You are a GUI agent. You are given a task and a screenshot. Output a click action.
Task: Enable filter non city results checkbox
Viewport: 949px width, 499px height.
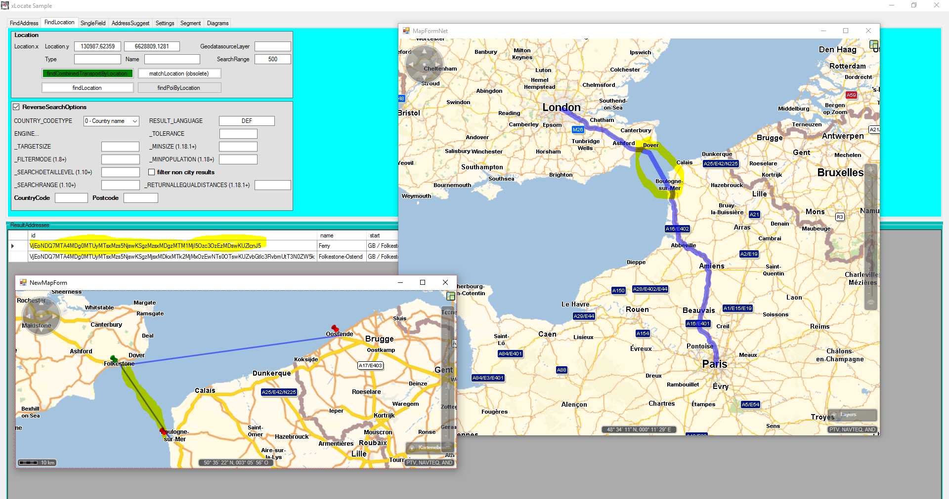152,172
